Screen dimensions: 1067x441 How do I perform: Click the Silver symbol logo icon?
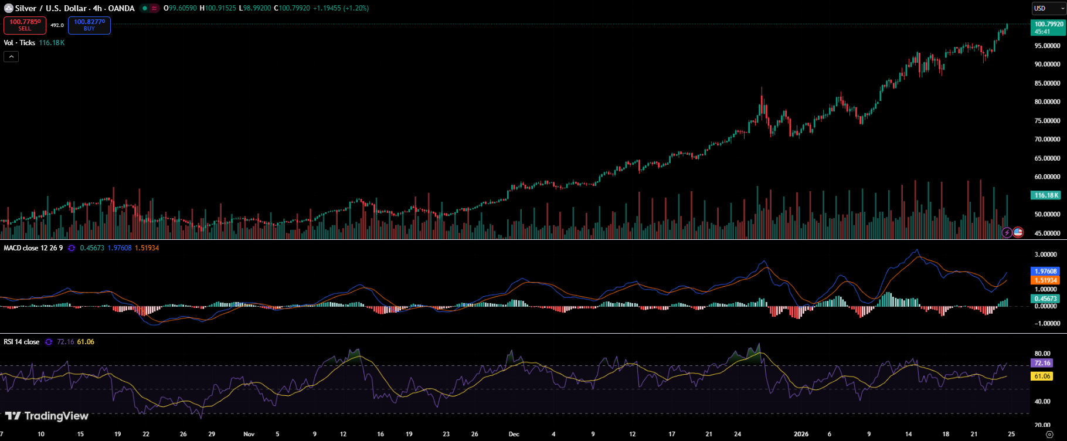9,8
